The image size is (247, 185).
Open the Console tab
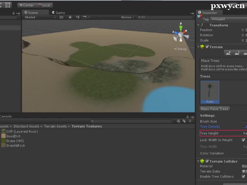pos(5,116)
